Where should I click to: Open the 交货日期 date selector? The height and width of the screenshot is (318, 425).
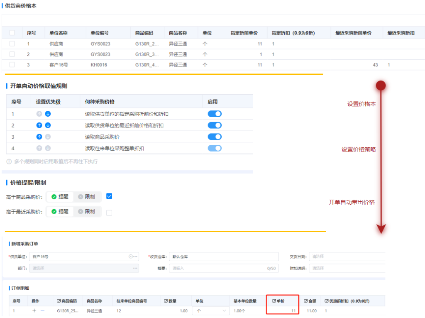pos(347,257)
